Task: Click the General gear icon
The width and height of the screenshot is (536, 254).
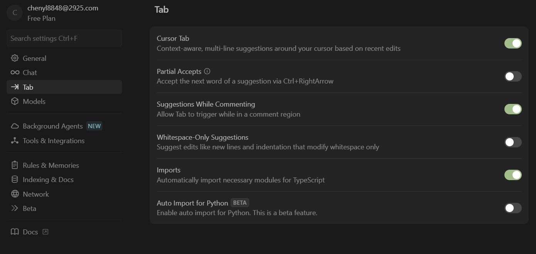Action: [15, 58]
